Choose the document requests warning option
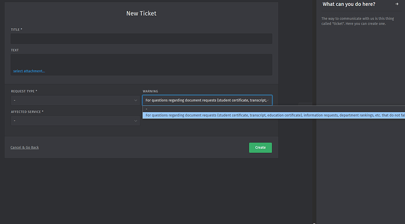Image resolution: width=405 pixels, height=224 pixels. click(x=274, y=116)
